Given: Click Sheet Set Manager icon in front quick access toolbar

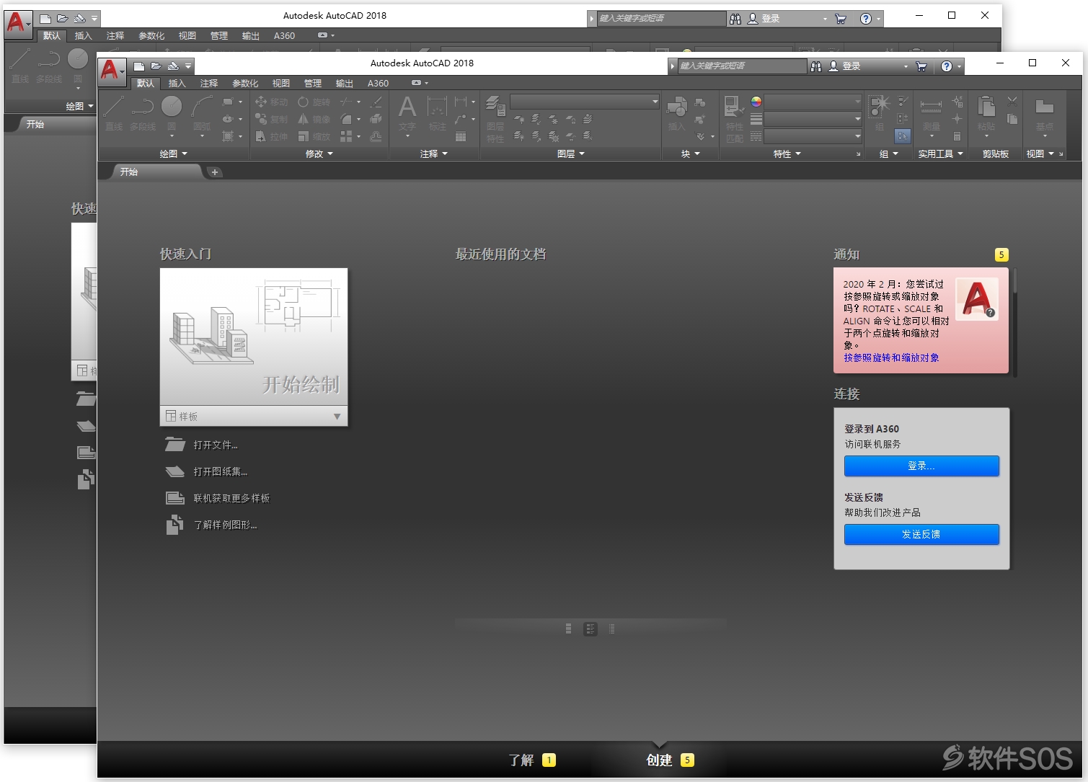Looking at the screenshot, I should click(173, 66).
